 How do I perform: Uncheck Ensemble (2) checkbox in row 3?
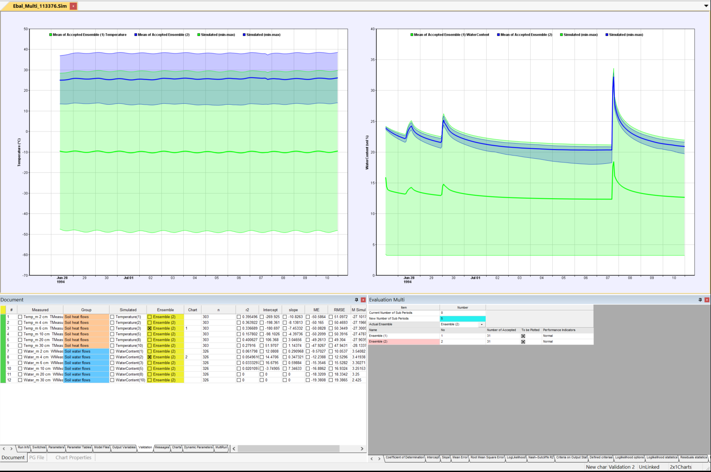150,328
